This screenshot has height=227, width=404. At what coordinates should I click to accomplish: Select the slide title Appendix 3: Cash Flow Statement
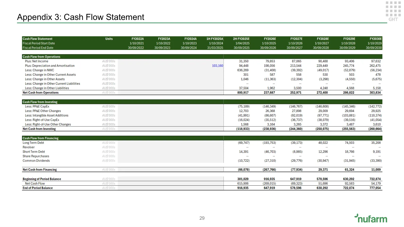click(x=81, y=17)
